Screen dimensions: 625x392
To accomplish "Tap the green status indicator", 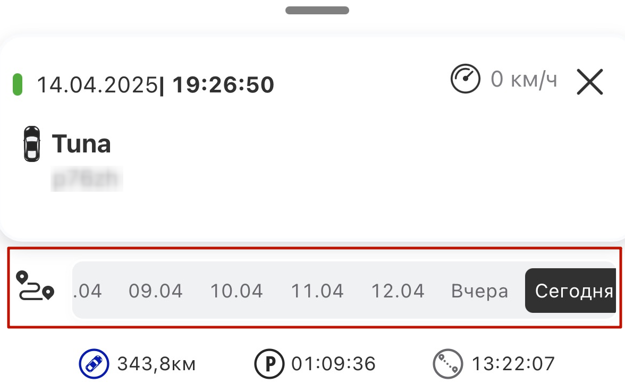I will (x=18, y=84).
